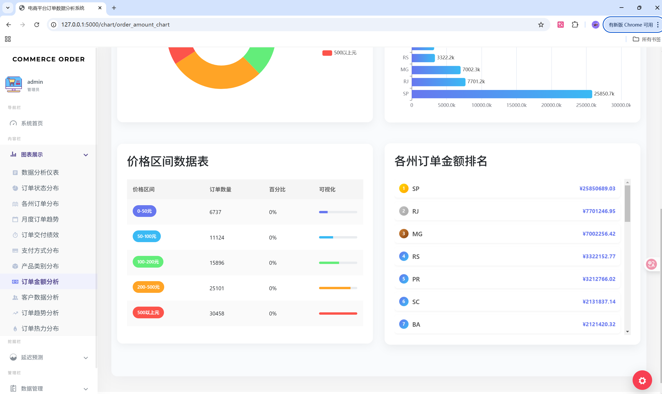This screenshot has width=662, height=394.
Task: Go to 客户数据分析 page
Action: 40,297
